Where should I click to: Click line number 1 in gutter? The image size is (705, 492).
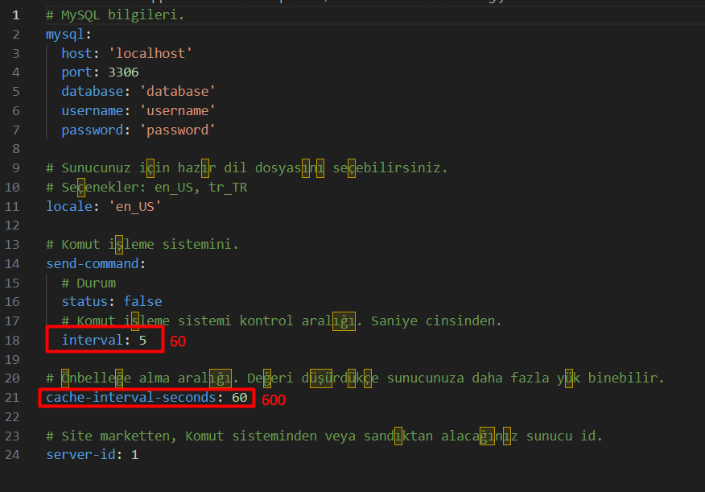pyautogui.click(x=16, y=15)
